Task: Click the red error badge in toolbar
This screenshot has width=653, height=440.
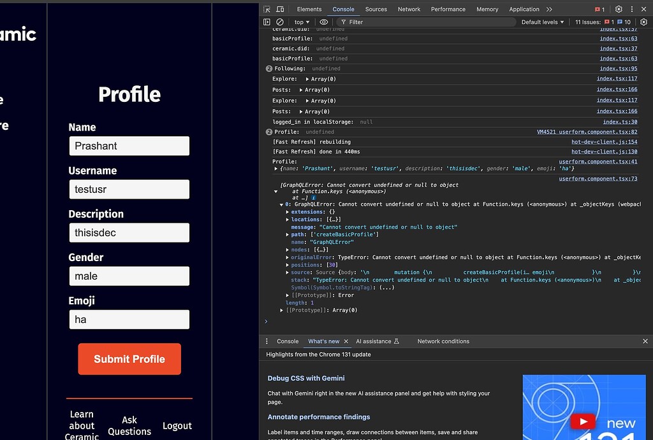Action: [x=599, y=9]
